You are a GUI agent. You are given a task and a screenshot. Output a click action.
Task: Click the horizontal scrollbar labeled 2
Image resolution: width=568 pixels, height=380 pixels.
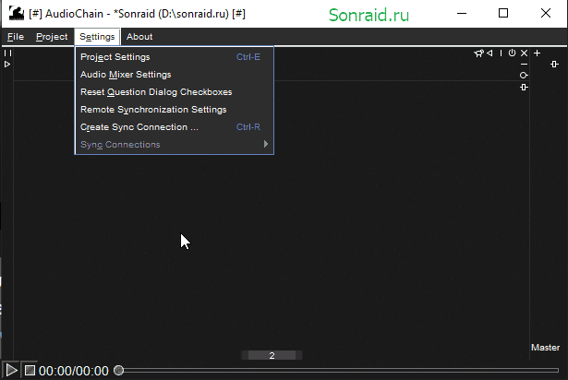pyautogui.click(x=272, y=355)
